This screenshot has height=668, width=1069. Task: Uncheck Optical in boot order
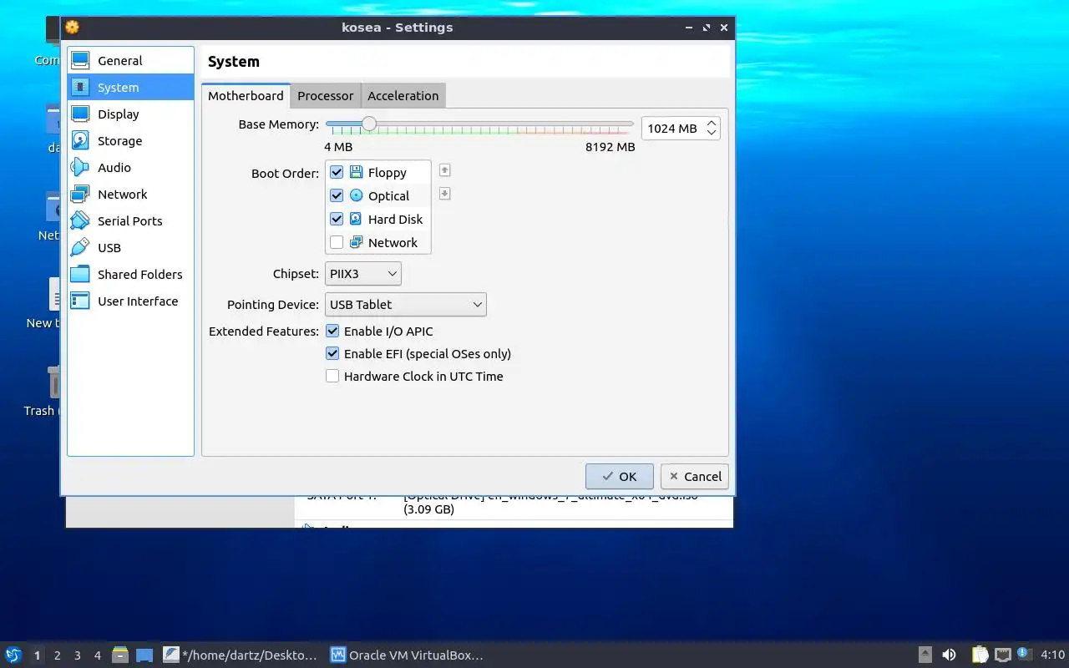337,196
